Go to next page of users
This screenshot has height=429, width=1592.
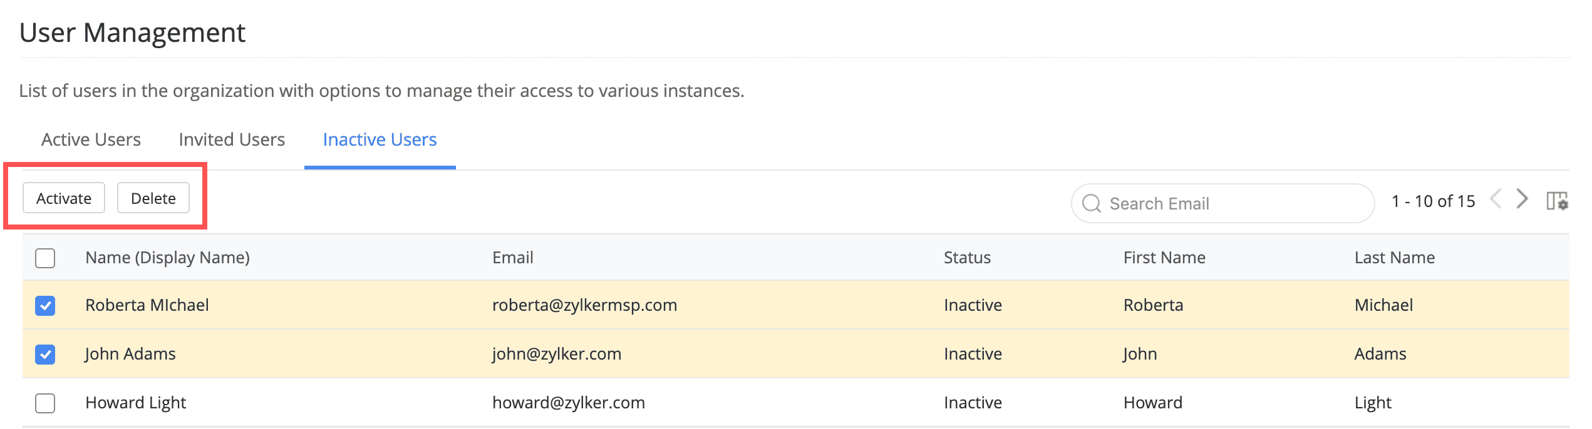(1522, 199)
